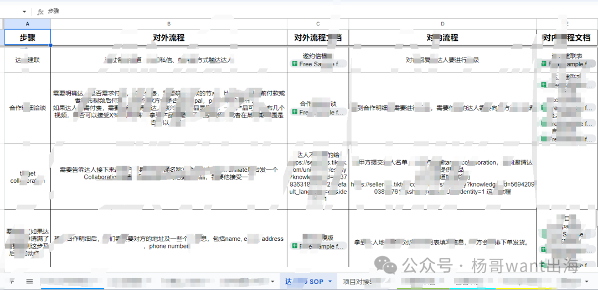Select column C header

pyautogui.click(x=318, y=24)
